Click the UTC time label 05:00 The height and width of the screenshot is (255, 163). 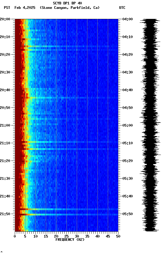[128, 125]
